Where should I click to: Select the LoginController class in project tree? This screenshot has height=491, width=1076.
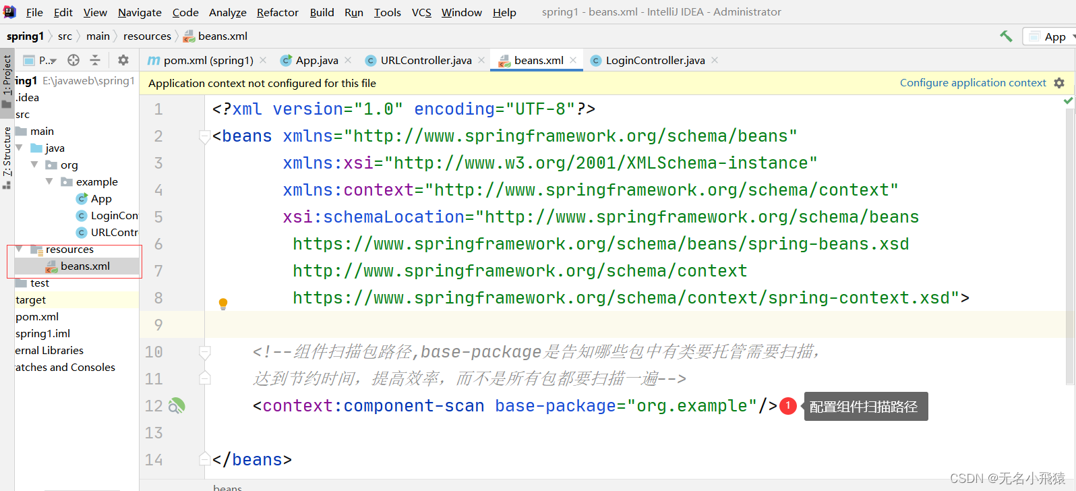coord(107,215)
